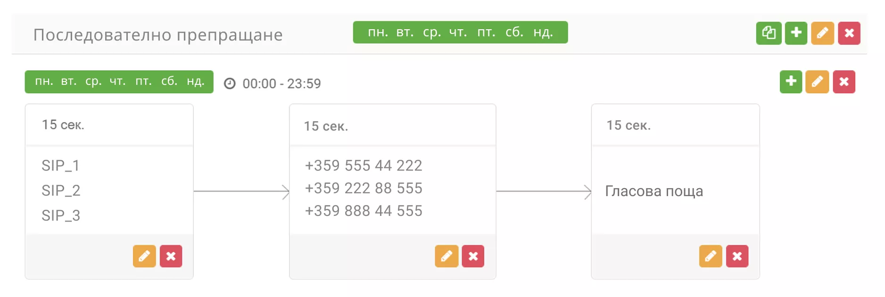Edit the 00:00 - 23:59 schedule row

[817, 82]
